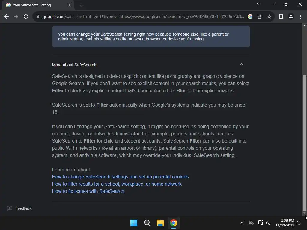Open the notifications bell icon

tap(299, 223)
